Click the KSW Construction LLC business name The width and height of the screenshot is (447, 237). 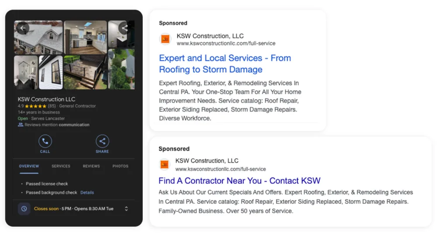click(46, 99)
